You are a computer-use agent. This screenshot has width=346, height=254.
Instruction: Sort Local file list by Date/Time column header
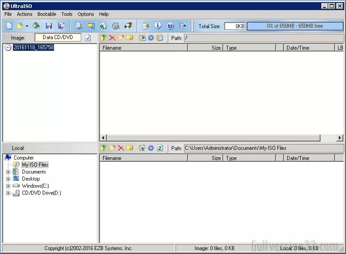point(309,158)
